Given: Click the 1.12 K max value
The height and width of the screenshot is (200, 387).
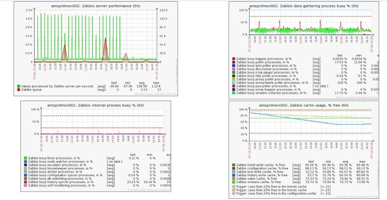Looking at the screenshot, I should click(155, 86).
